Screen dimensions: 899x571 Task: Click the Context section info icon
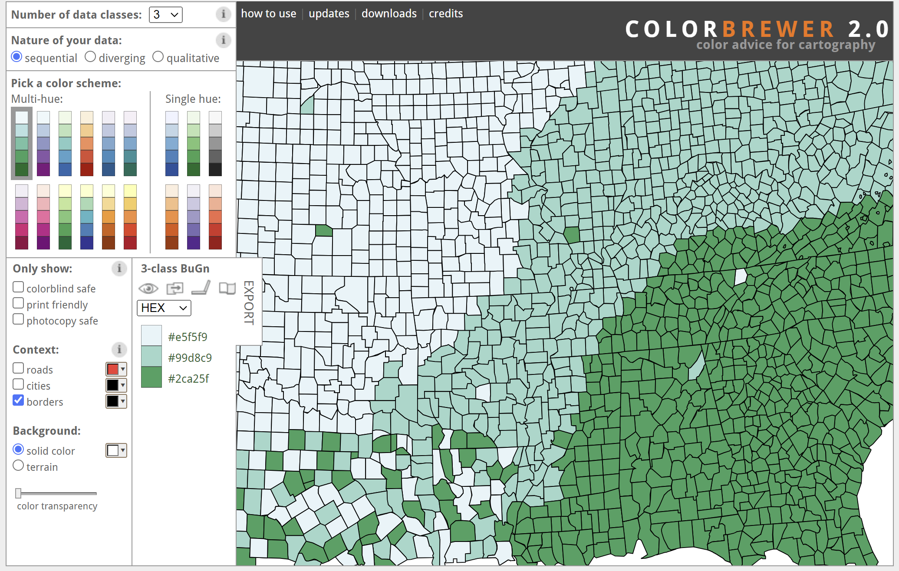119,349
